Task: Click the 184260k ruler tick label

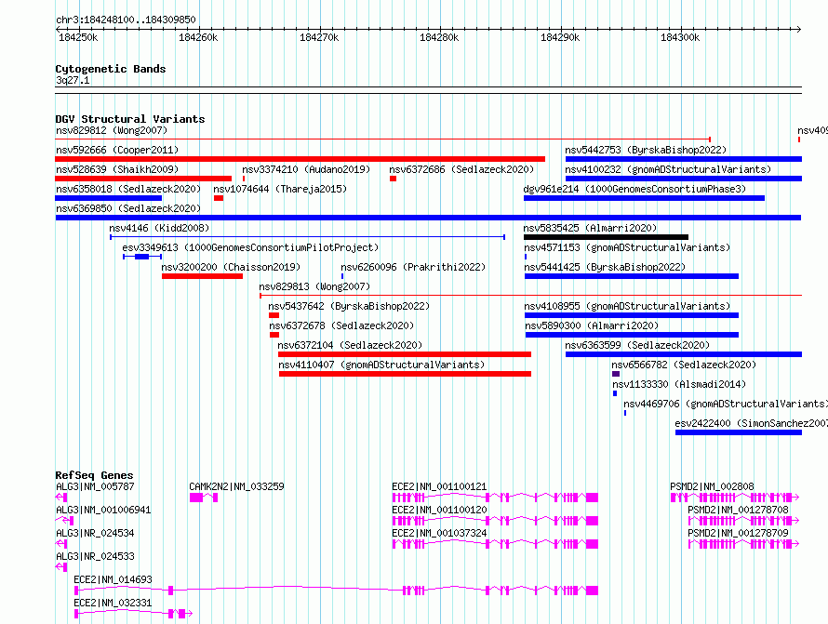Action: [198, 38]
